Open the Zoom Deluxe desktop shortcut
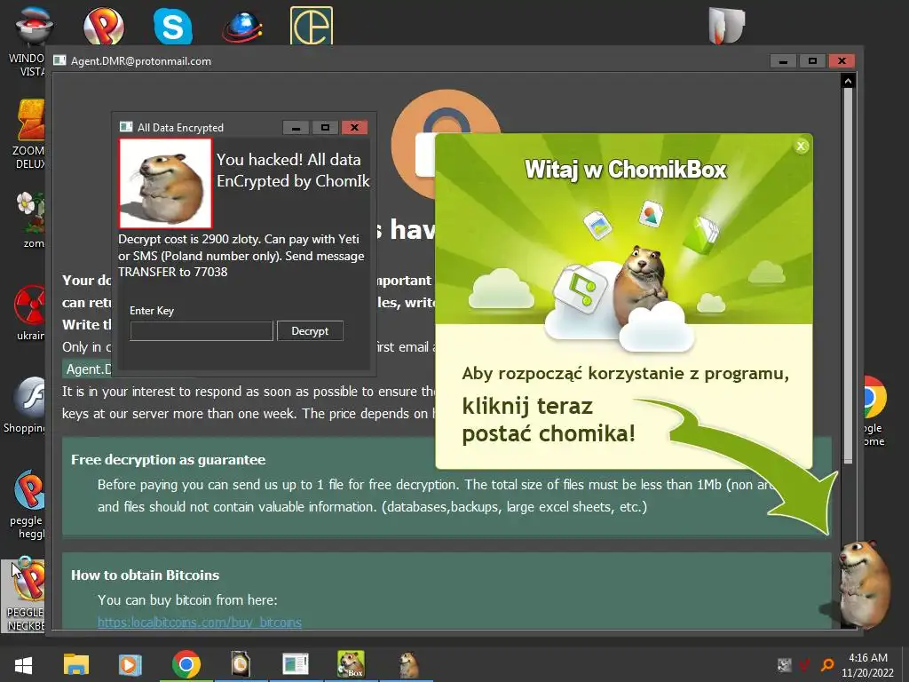The image size is (909, 682). pos(29,135)
